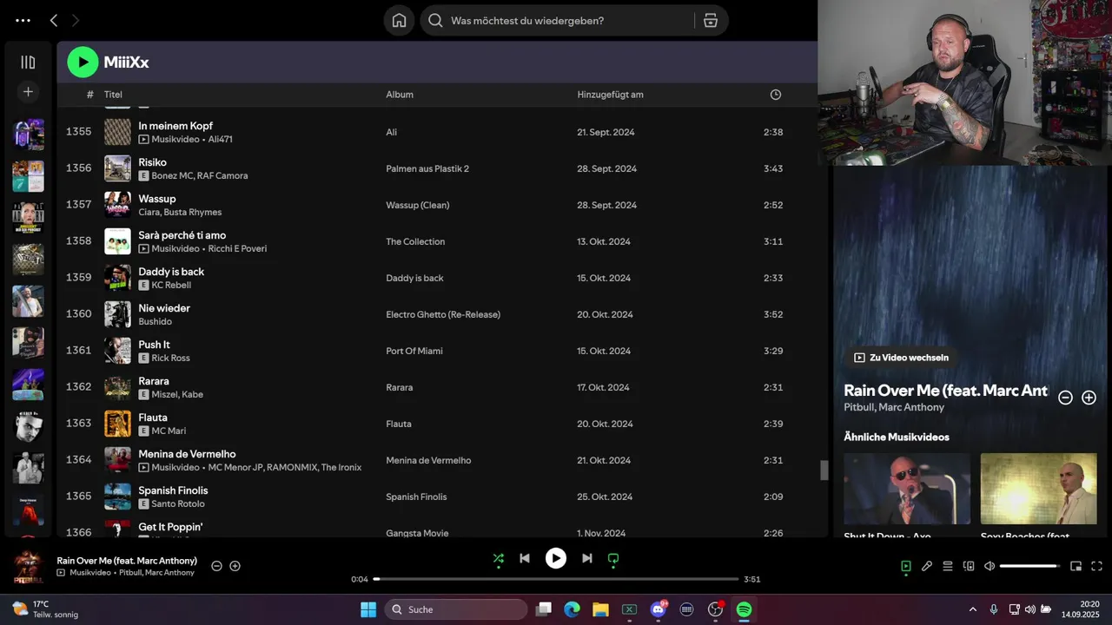Image resolution: width=1112 pixels, height=625 pixels.
Task: Toggle shuffle playback
Action: 499,558
